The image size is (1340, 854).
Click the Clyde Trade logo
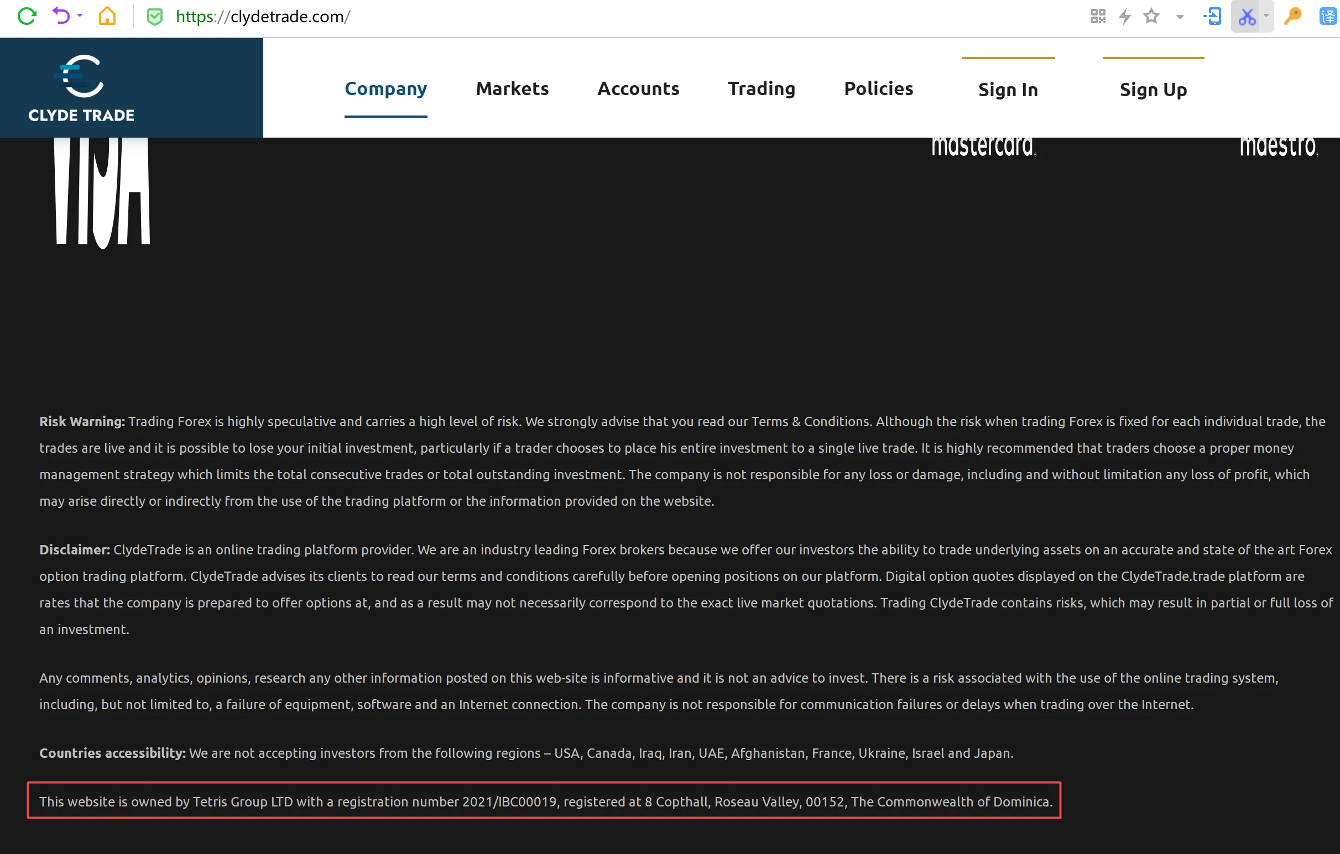[81, 88]
